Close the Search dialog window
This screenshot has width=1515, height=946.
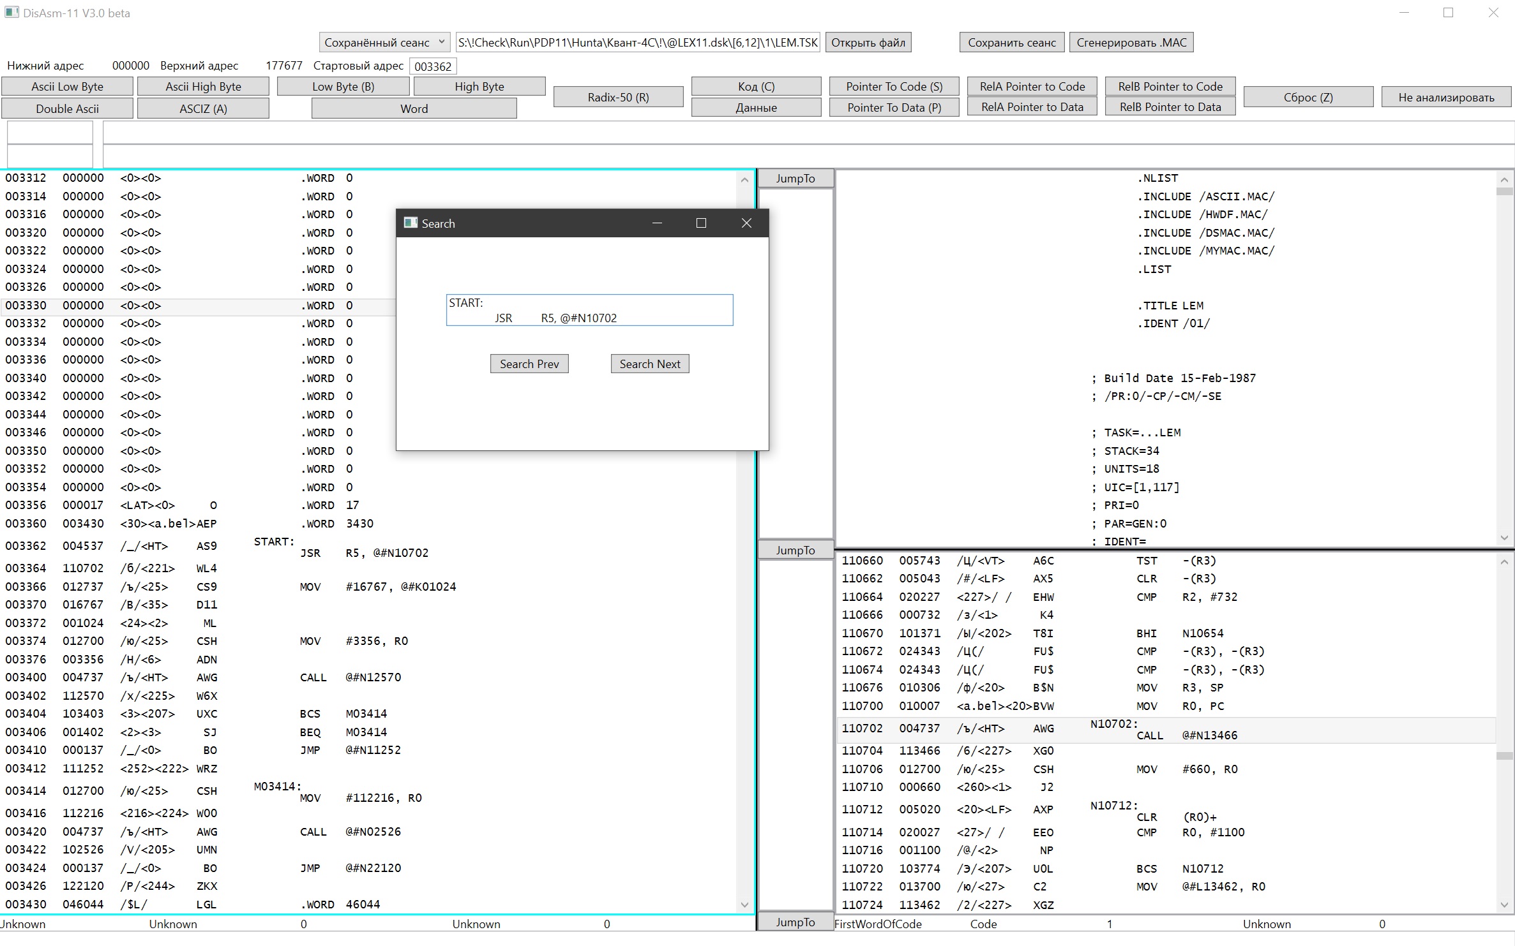[x=746, y=223]
